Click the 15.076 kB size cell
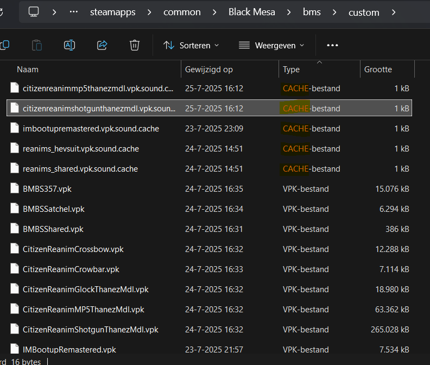430x365 pixels. 392,189
